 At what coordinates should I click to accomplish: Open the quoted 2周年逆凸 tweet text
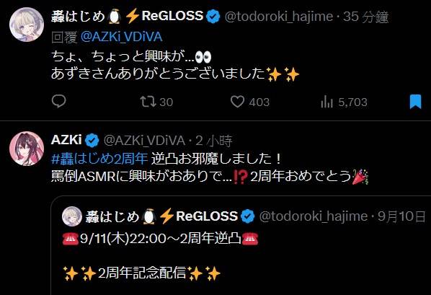pos(160,238)
